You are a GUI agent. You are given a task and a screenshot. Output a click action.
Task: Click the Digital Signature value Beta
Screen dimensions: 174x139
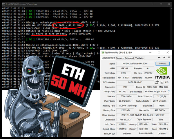161,120
